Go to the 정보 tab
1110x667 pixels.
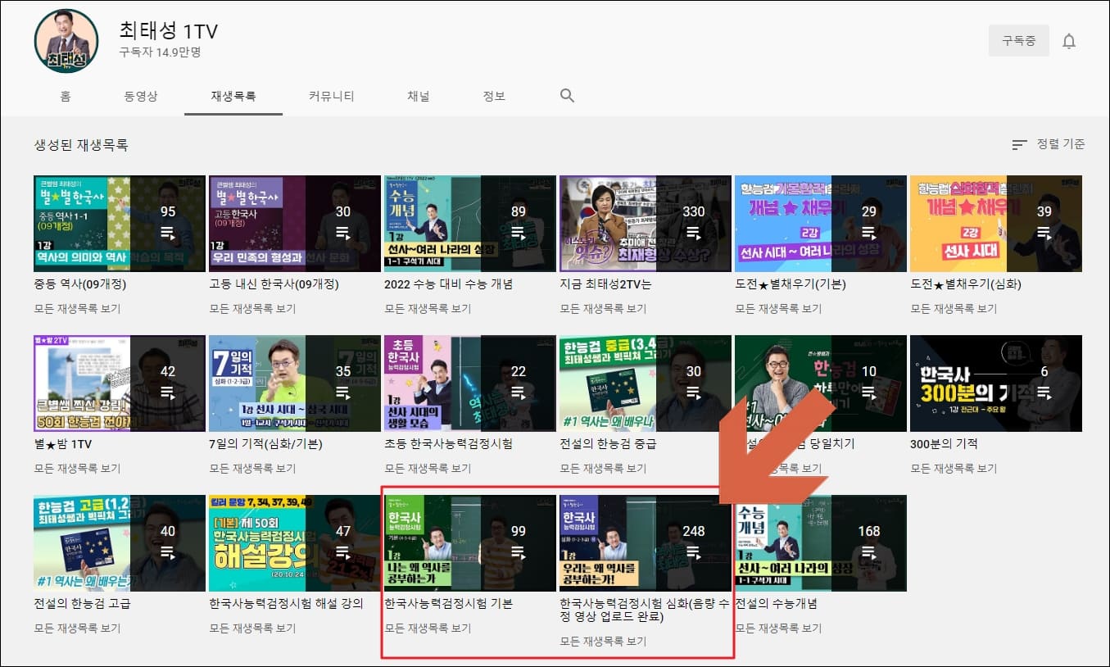(494, 96)
